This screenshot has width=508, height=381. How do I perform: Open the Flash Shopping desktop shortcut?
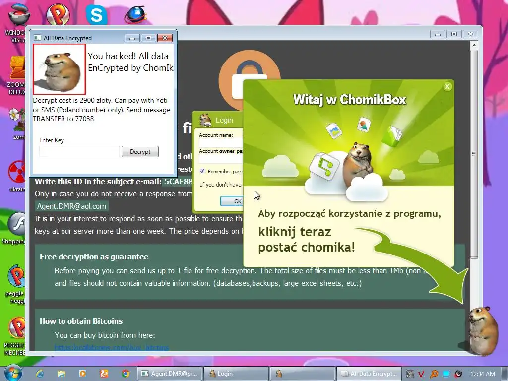point(14,228)
